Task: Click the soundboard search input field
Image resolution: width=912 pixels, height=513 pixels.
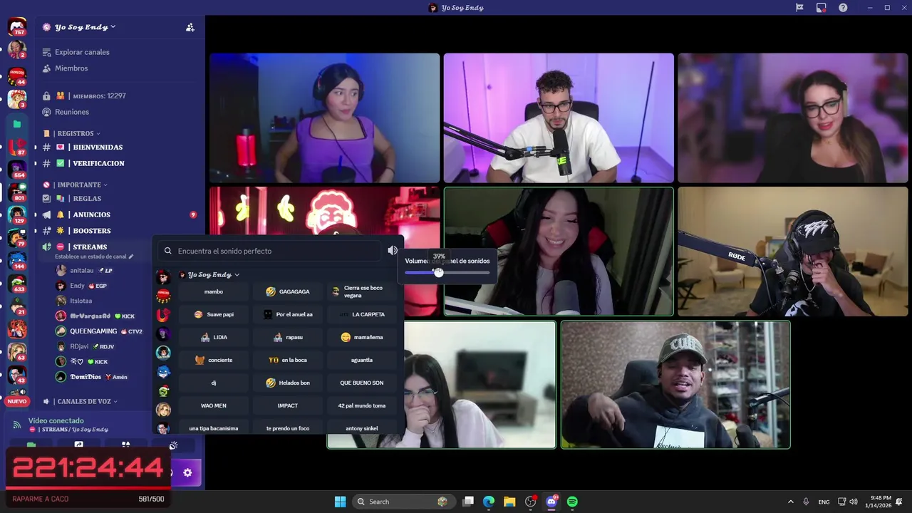Action: pos(271,251)
